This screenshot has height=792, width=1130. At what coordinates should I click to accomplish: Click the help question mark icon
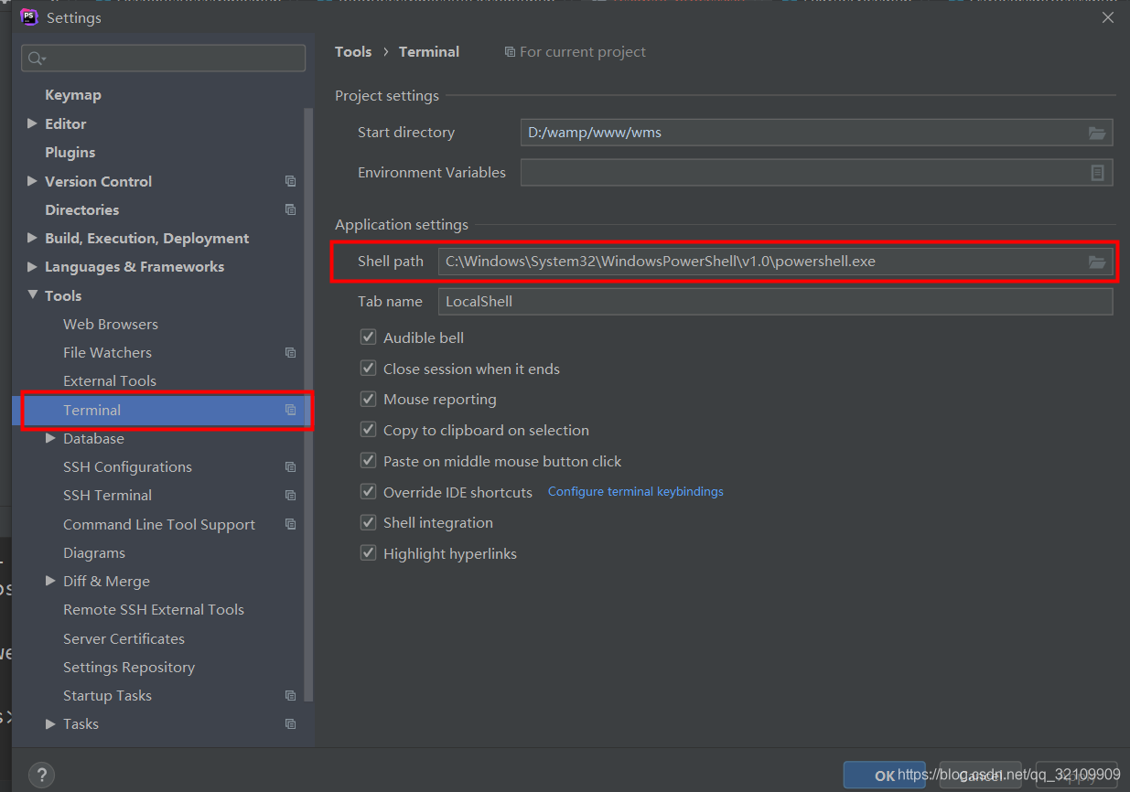tap(41, 775)
